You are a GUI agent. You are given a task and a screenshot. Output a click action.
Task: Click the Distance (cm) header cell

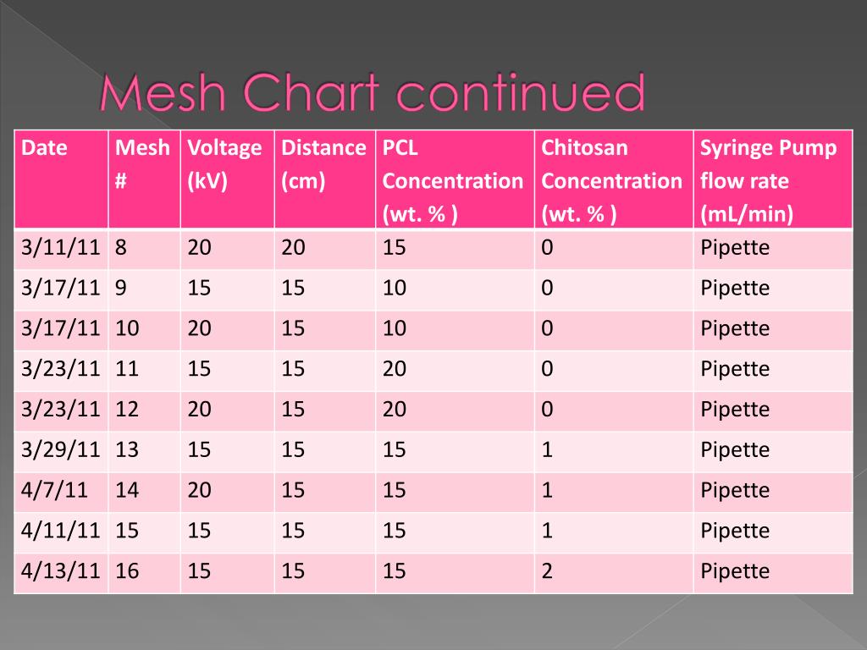pyautogui.click(x=325, y=179)
